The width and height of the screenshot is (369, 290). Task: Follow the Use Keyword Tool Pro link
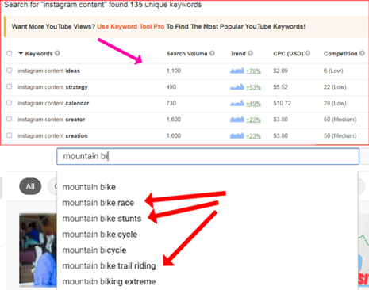[x=131, y=27]
